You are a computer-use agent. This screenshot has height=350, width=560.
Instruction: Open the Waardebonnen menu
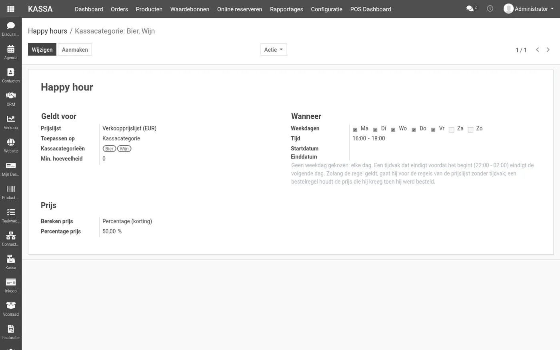(190, 9)
